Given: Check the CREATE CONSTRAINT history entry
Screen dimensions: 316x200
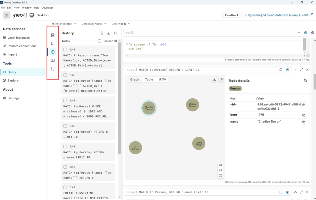Looking at the screenshot, I should (65, 187).
